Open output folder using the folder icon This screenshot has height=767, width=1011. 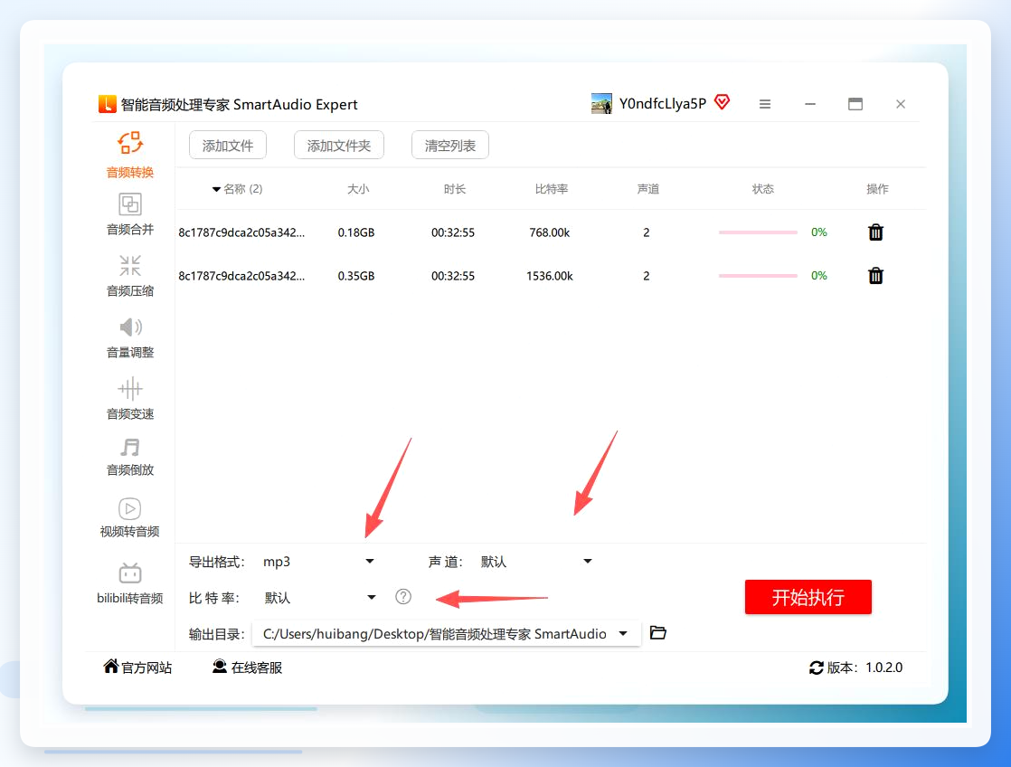pos(657,633)
